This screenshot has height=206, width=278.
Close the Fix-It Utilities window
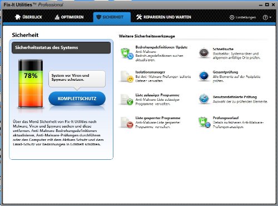[x=273, y=4]
